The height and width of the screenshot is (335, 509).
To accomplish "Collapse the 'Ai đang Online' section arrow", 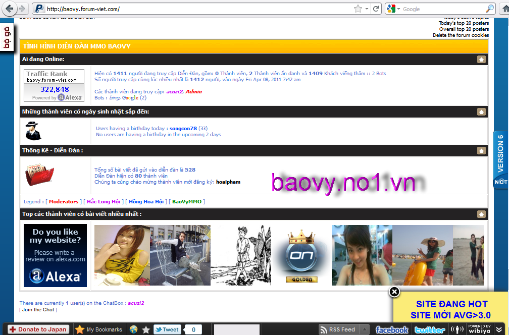I will [x=481, y=60].
